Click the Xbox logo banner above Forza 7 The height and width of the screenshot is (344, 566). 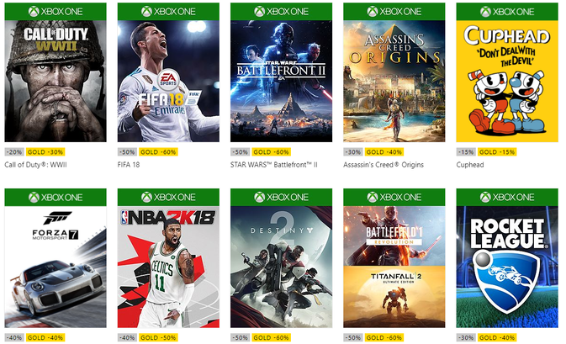[x=56, y=197]
